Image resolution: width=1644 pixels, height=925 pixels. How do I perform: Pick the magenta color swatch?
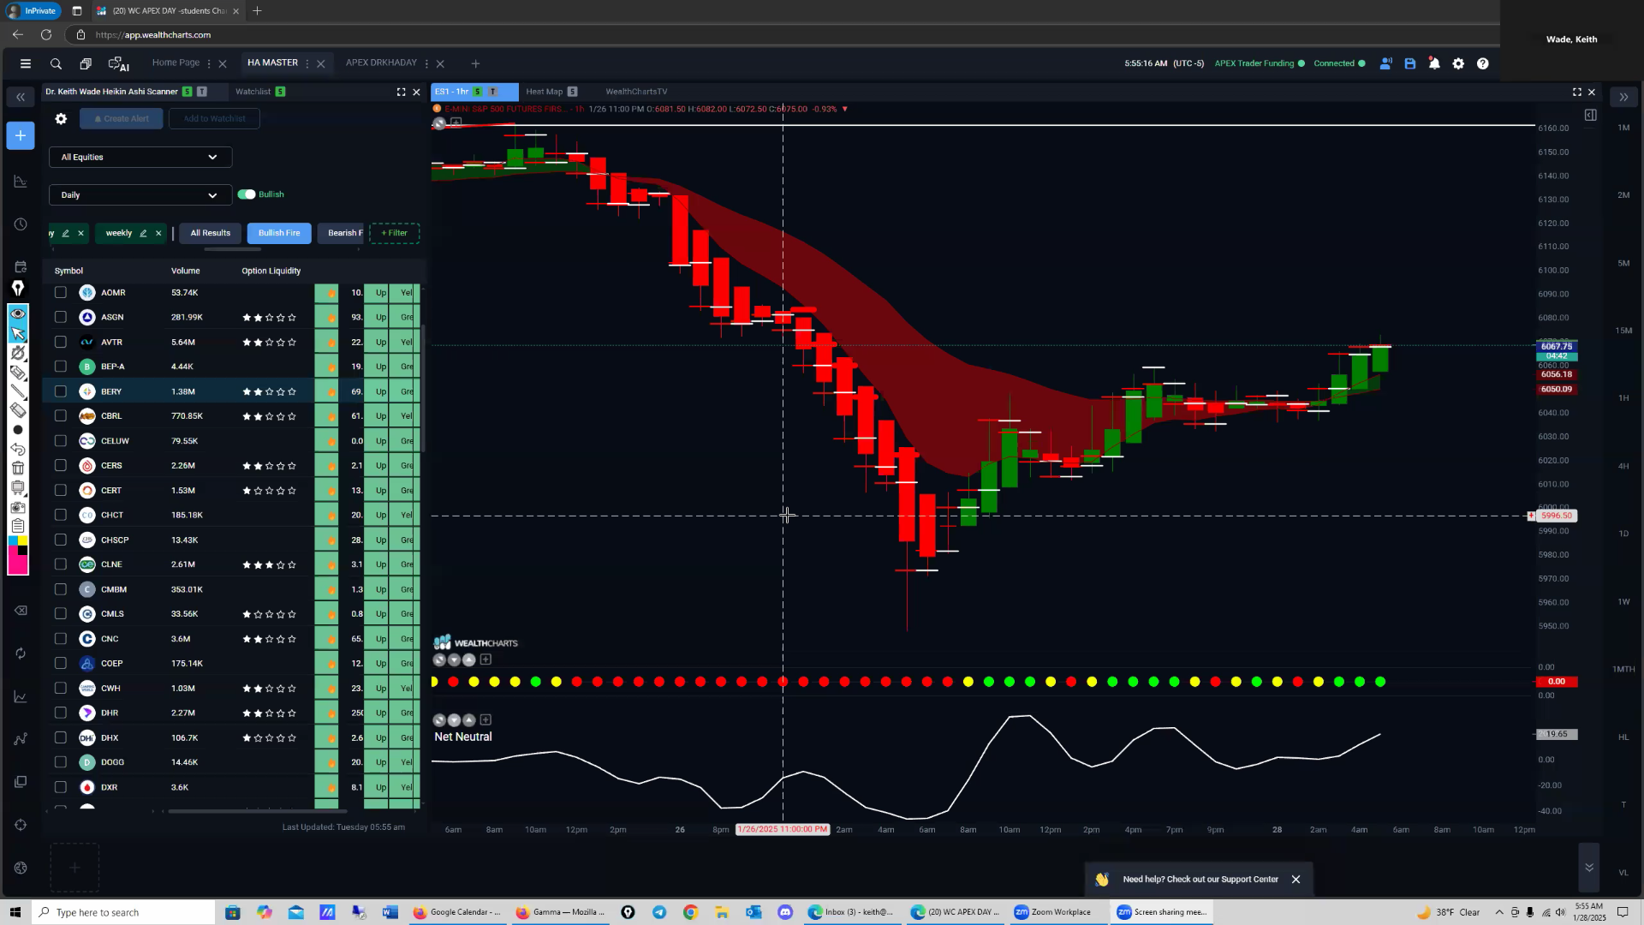pyautogui.click(x=18, y=564)
